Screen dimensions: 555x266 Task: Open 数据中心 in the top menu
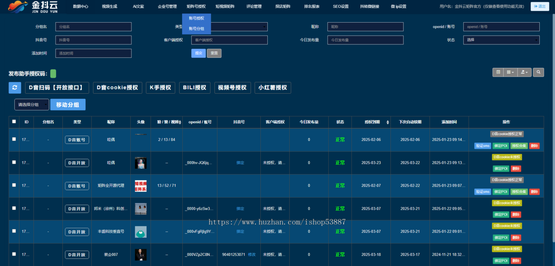[80, 6]
